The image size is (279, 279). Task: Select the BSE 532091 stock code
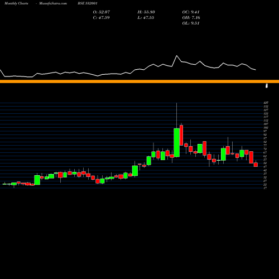point(88,3)
